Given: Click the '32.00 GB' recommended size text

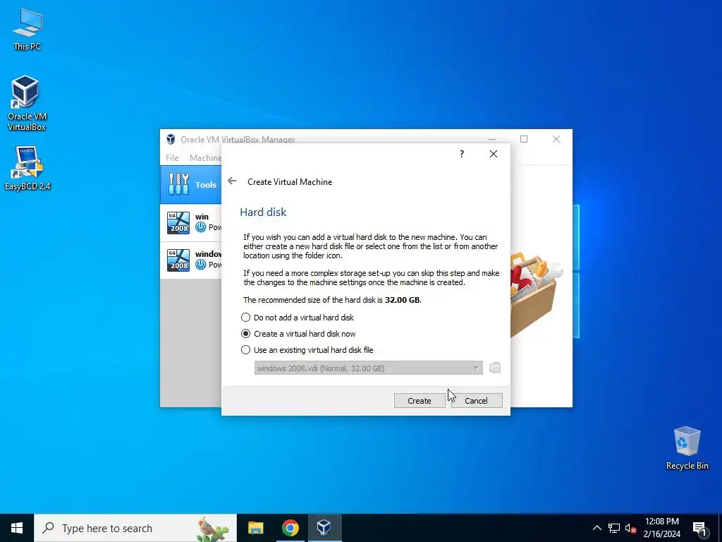Looking at the screenshot, I should tap(402, 300).
